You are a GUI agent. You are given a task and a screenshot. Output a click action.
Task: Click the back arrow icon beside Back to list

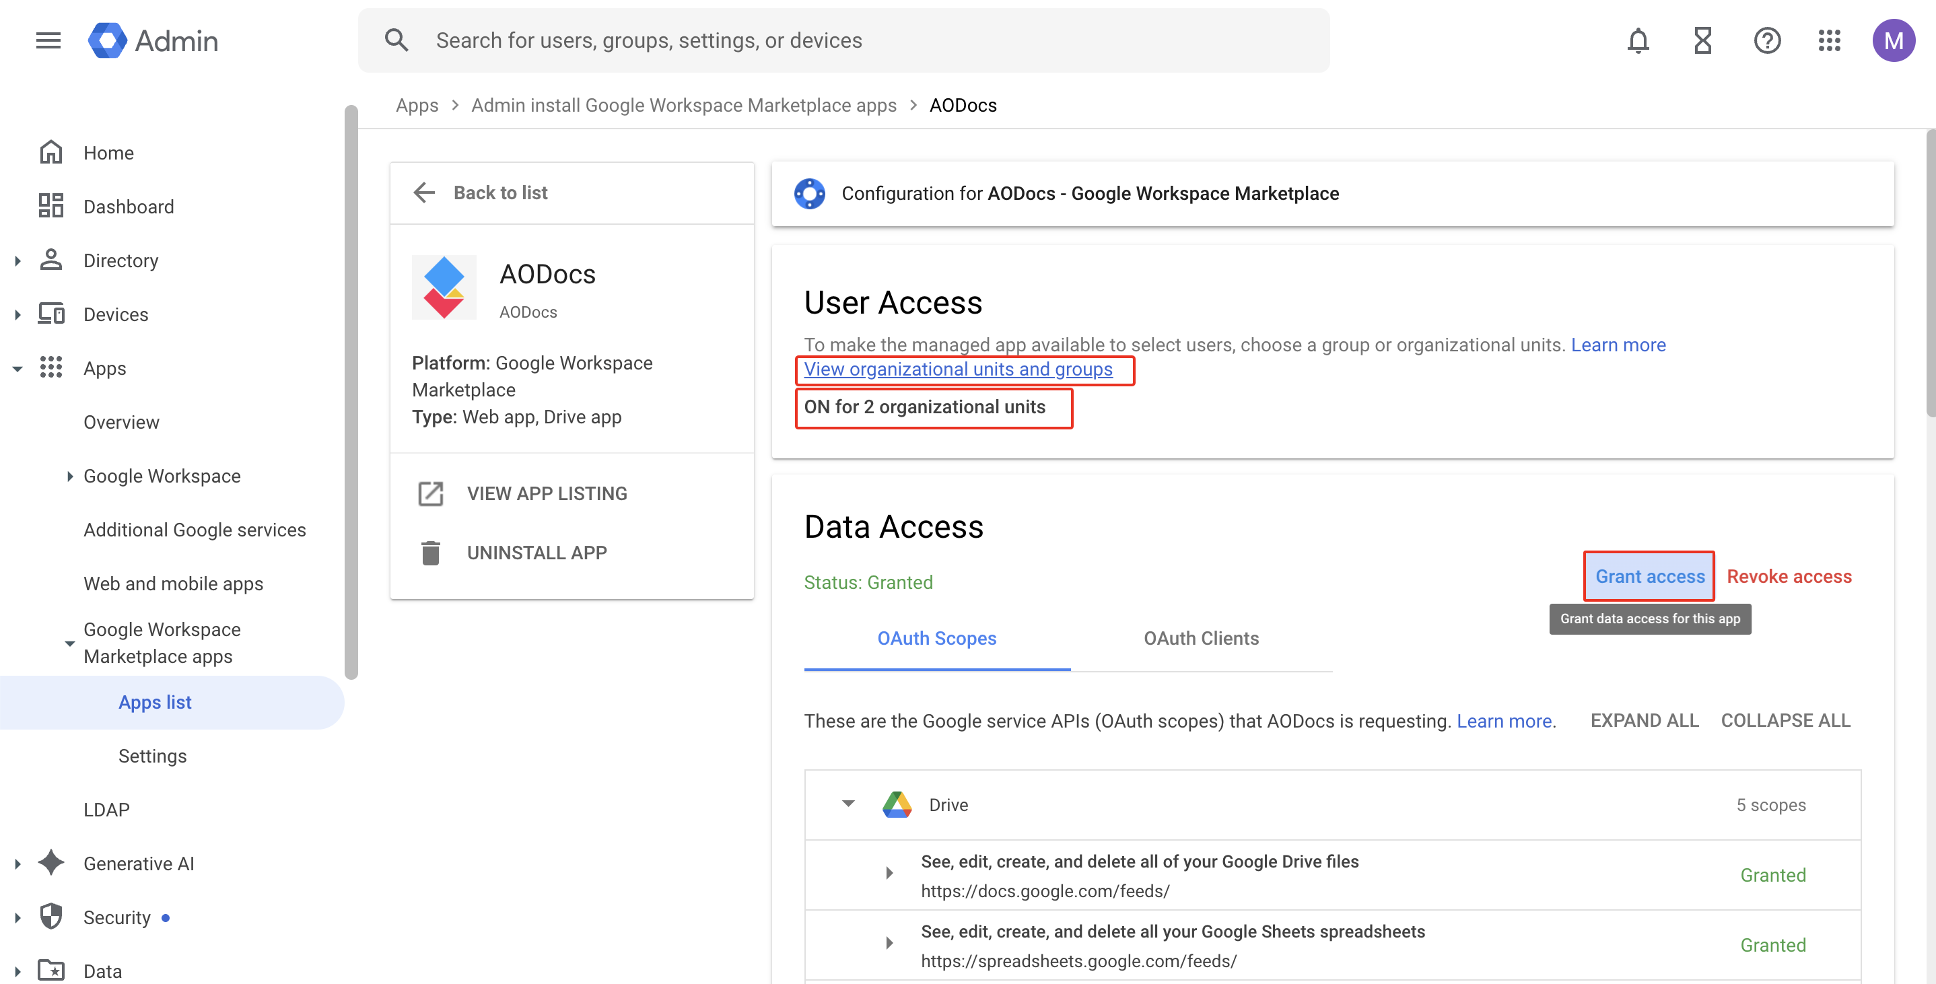pyautogui.click(x=424, y=192)
